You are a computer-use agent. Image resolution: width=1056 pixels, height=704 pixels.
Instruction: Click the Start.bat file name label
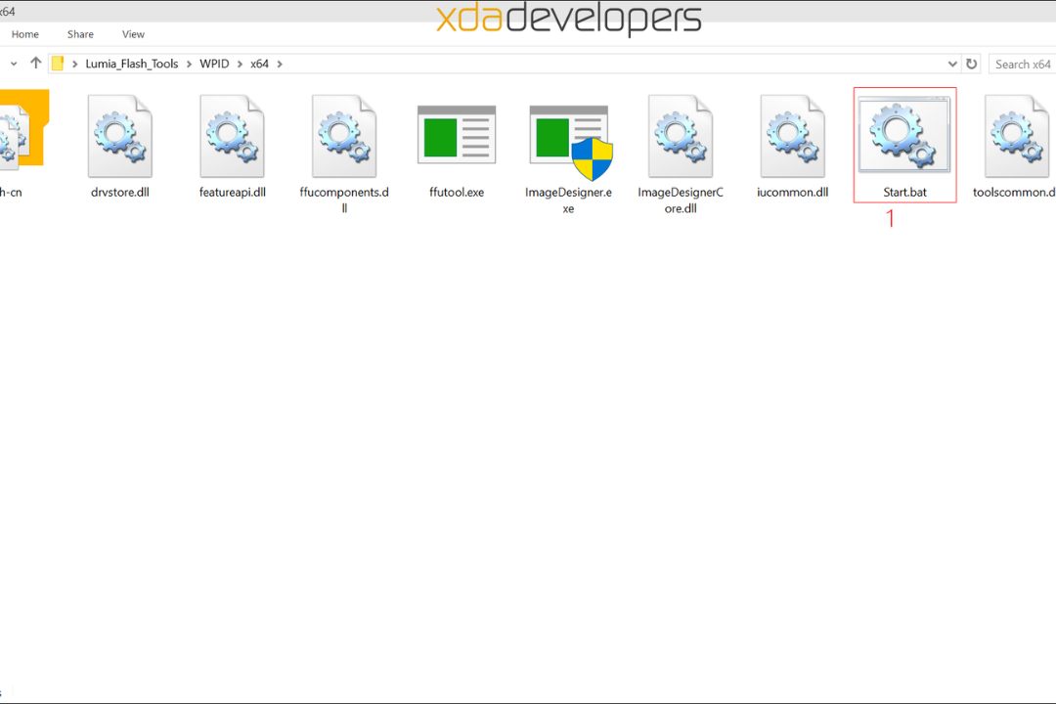[x=904, y=192]
